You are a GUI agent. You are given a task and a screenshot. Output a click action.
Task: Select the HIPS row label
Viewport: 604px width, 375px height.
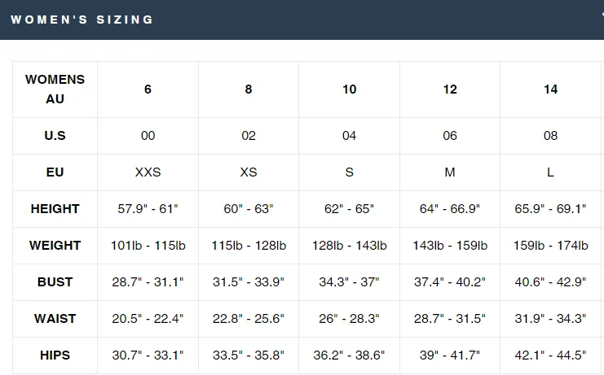pyautogui.click(x=55, y=355)
